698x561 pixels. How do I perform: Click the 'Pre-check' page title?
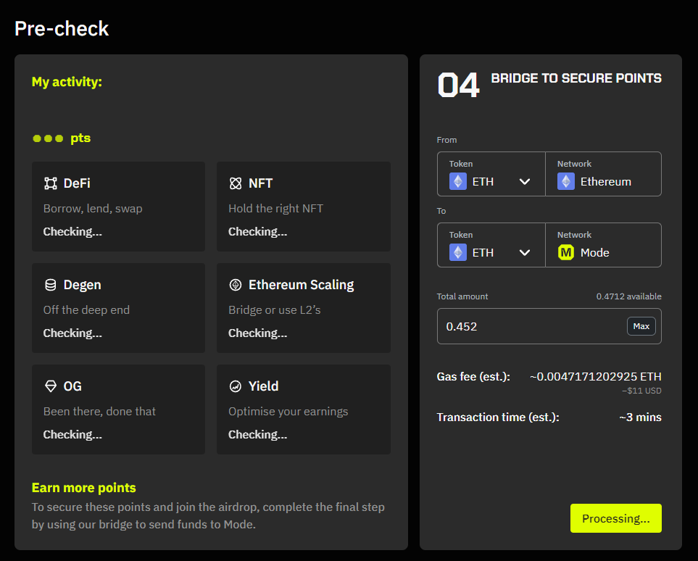tap(62, 29)
